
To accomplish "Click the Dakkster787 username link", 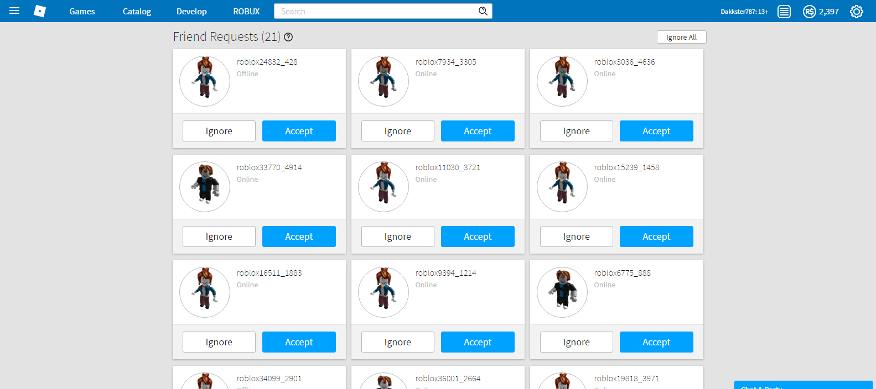I will pyautogui.click(x=744, y=12).
